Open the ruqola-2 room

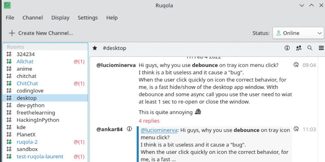[x=45, y=142]
